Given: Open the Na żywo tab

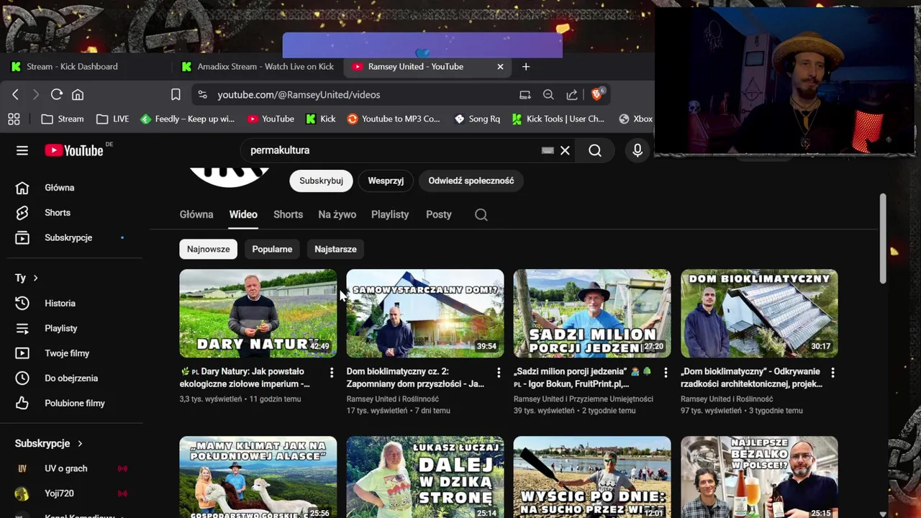Looking at the screenshot, I should point(337,214).
